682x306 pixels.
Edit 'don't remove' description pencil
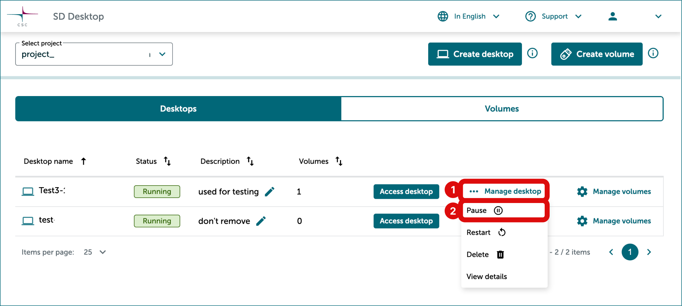click(261, 221)
